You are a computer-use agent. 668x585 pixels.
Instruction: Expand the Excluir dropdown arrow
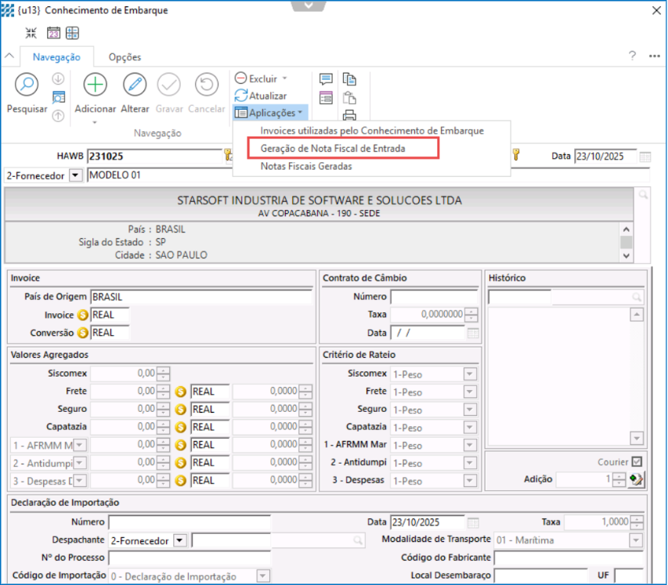[284, 78]
